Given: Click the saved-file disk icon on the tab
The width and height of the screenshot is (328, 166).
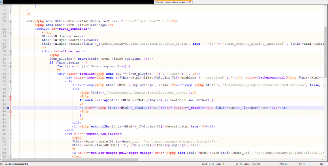Looking at the screenshot, I should [156, 2].
